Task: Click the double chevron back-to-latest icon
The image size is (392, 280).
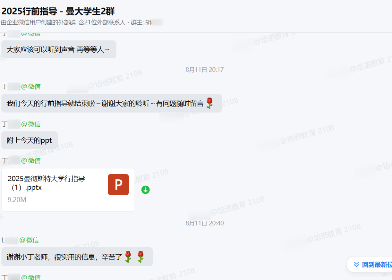Action: click(x=356, y=264)
